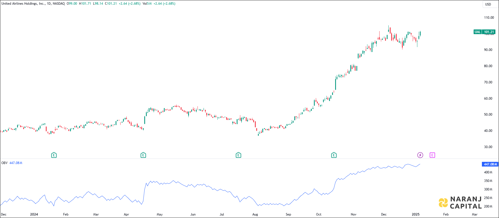Select the OBV indicator legend label
The image size is (499, 218).
[4, 163]
